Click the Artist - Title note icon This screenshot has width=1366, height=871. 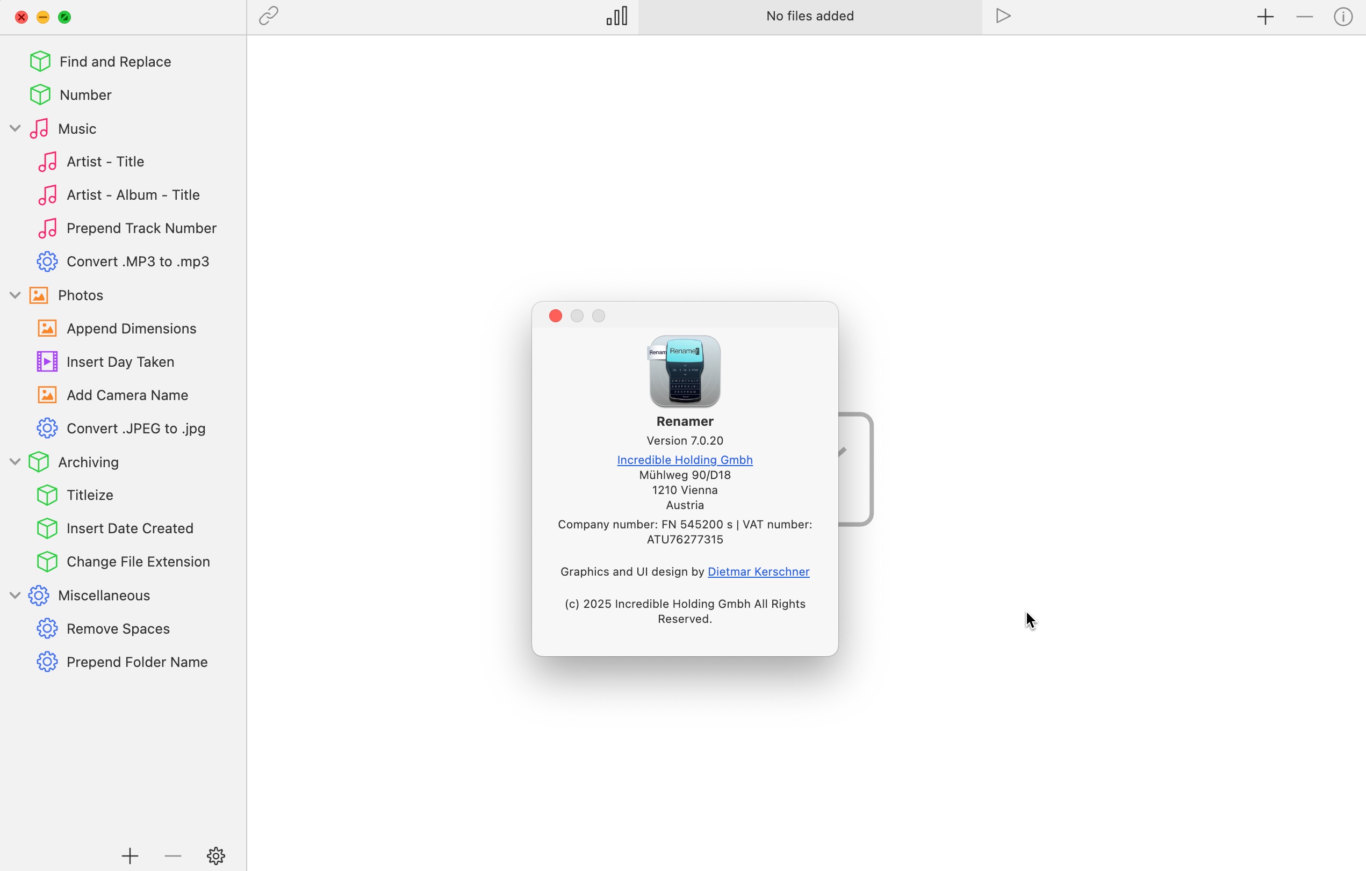tap(47, 162)
